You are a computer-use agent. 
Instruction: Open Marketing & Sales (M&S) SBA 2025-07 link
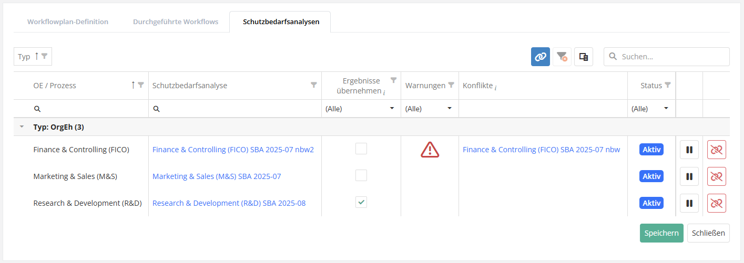point(217,176)
